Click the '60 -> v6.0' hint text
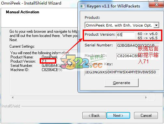Image resolution: width=164 pixels, height=124 pixels. (147, 34)
